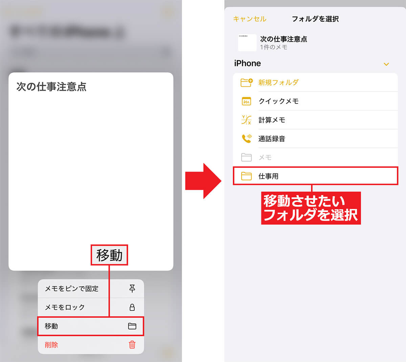Tap the pin icon beside メモをピンで固定
The width and height of the screenshot is (406, 362).
click(132, 288)
